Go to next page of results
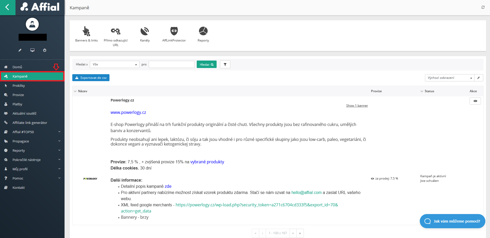Image resolution: width=490 pixels, height=238 pixels. coord(293,233)
